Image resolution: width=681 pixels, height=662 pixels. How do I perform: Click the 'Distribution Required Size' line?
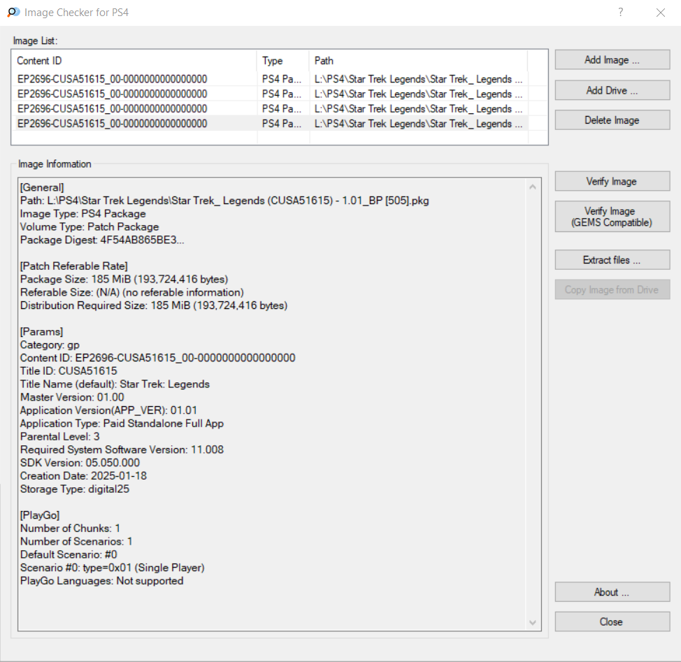[x=154, y=305]
